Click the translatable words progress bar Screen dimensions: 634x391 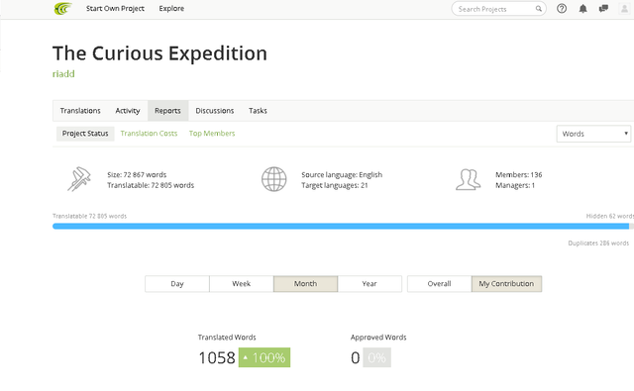341,227
